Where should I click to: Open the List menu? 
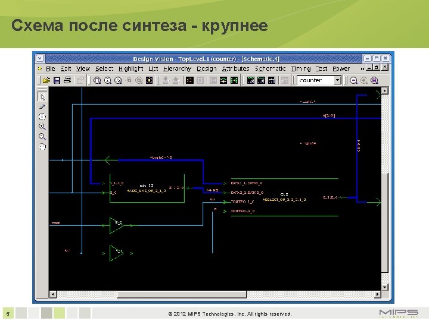coord(153,68)
